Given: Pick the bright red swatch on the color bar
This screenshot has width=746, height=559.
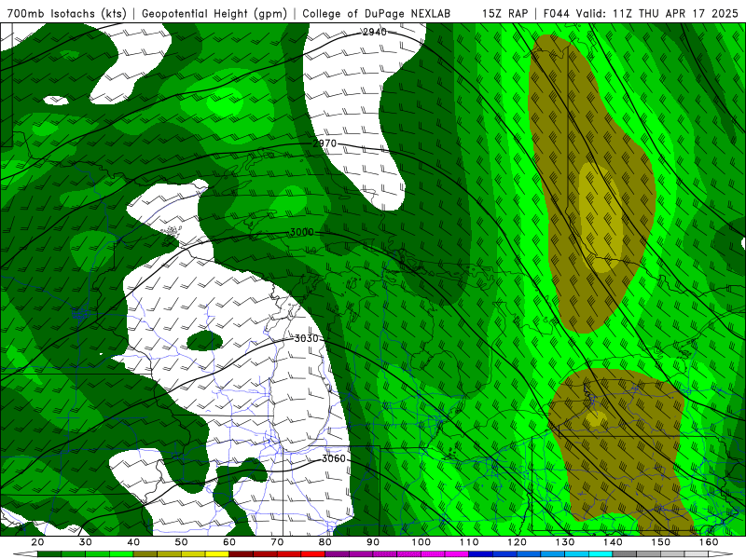Looking at the screenshot, I should click(313, 554).
